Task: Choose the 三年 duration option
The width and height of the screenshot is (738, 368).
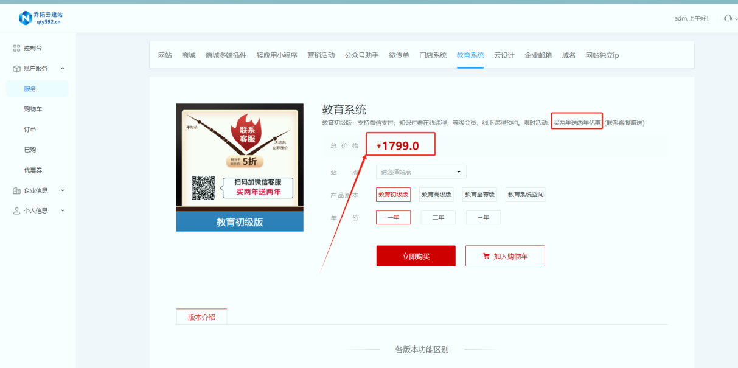Action: pyautogui.click(x=483, y=217)
